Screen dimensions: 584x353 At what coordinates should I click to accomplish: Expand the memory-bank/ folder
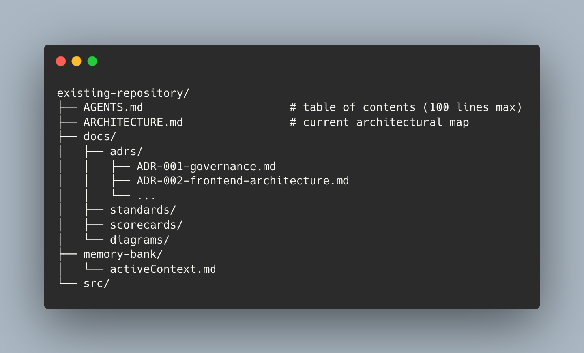pyautogui.click(x=123, y=254)
